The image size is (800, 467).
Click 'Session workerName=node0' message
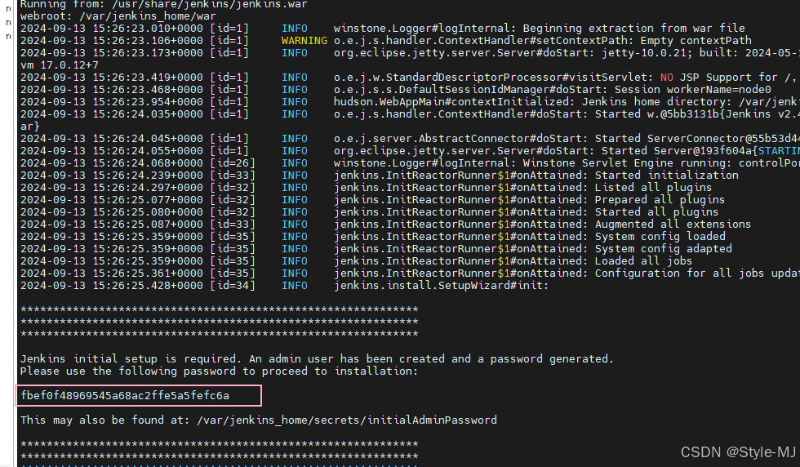click(693, 90)
